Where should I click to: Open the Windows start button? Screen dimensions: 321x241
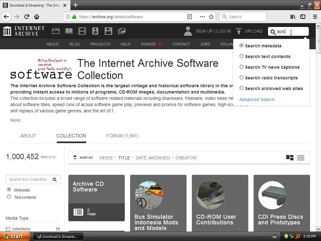(x=15, y=237)
